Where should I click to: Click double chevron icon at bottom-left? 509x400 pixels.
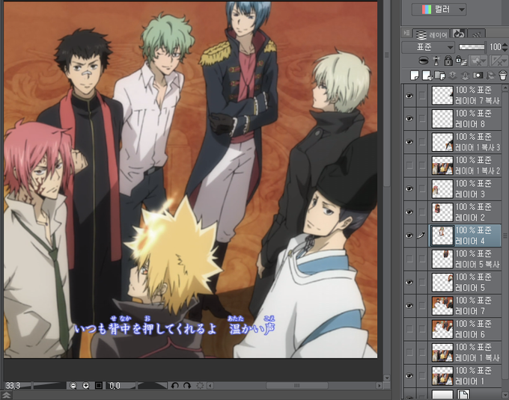click(x=7, y=396)
